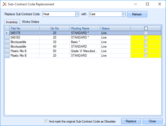Screen dimensions: 166x126
Task: Sort by the Op No column header
Action: click(x=55, y=28)
